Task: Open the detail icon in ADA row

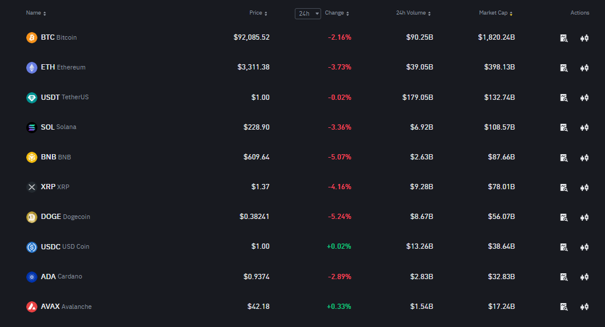Action: pos(564,277)
